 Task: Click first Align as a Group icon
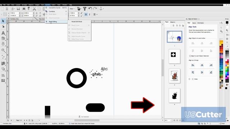[x=193, y=65]
